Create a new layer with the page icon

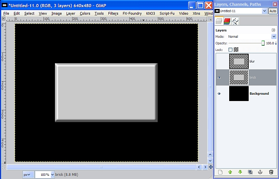220,172
